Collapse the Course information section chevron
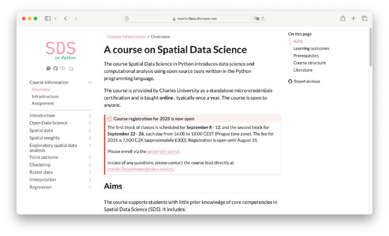This screenshot has height=236, width=389. click(x=90, y=82)
